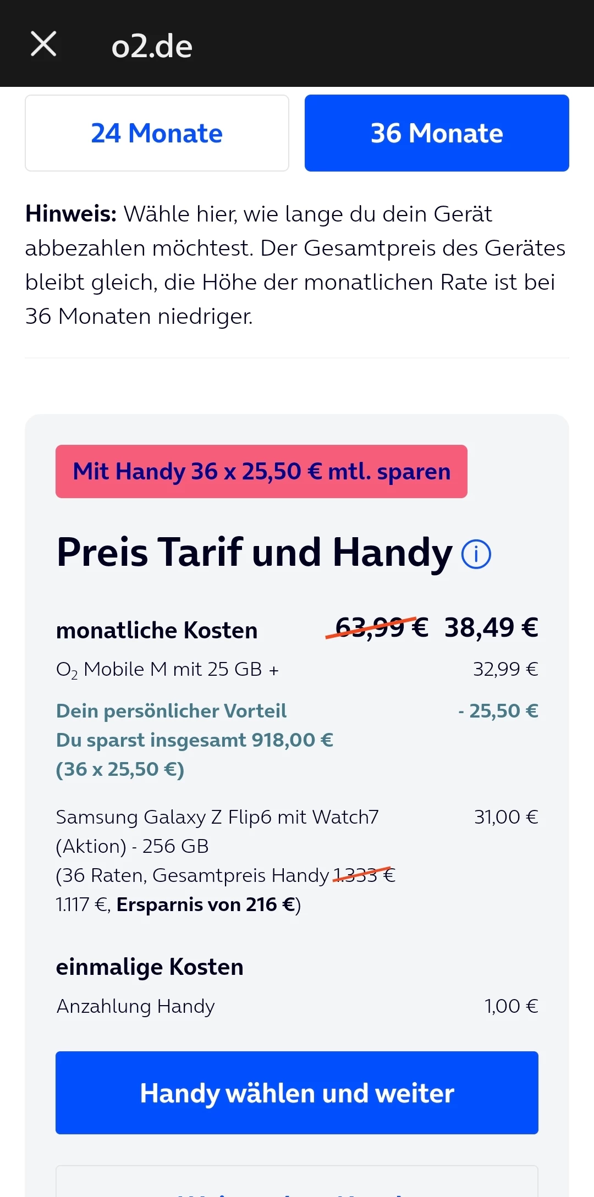Image resolution: width=594 pixels, height=1197 pixels.
Task: Tap the 'Preis Tarif und Handy' heading
Action: pos(254,553)
